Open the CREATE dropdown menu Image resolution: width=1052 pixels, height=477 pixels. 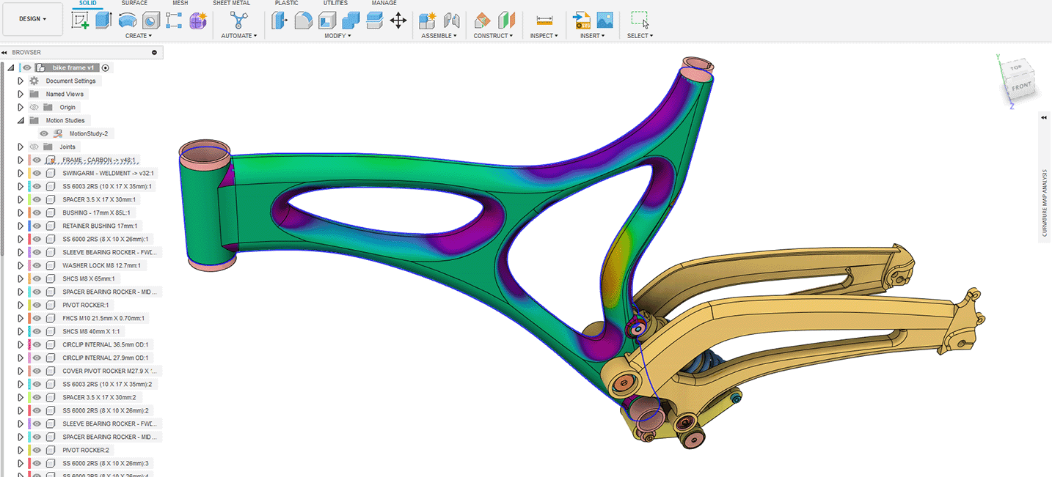pos(139,35)
